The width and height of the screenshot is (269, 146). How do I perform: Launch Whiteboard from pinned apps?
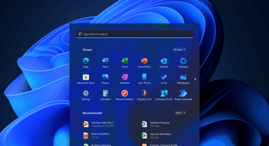183,79
